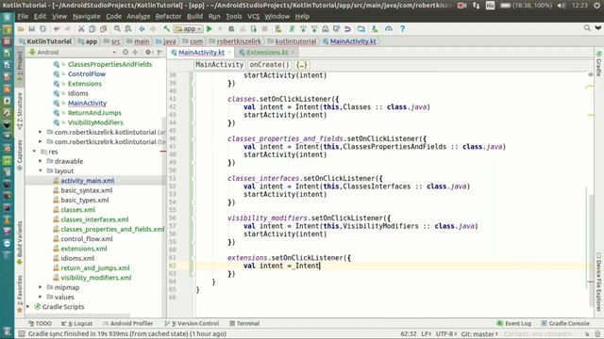Open the Device File Explorer side panel
The image size is (604, 339).
click(598, 282)
